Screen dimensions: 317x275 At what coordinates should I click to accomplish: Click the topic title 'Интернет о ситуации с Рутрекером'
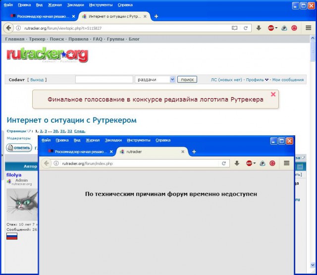click(71, 120)
